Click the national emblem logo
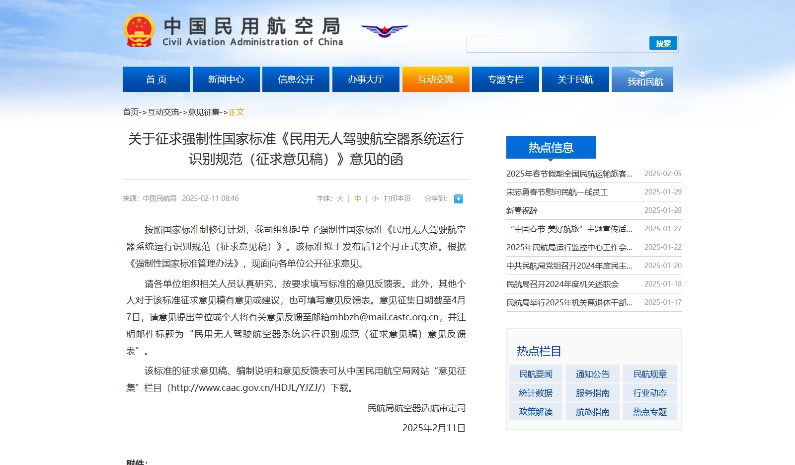This screenshot has width=795, height=465. (x=139, y=31)
